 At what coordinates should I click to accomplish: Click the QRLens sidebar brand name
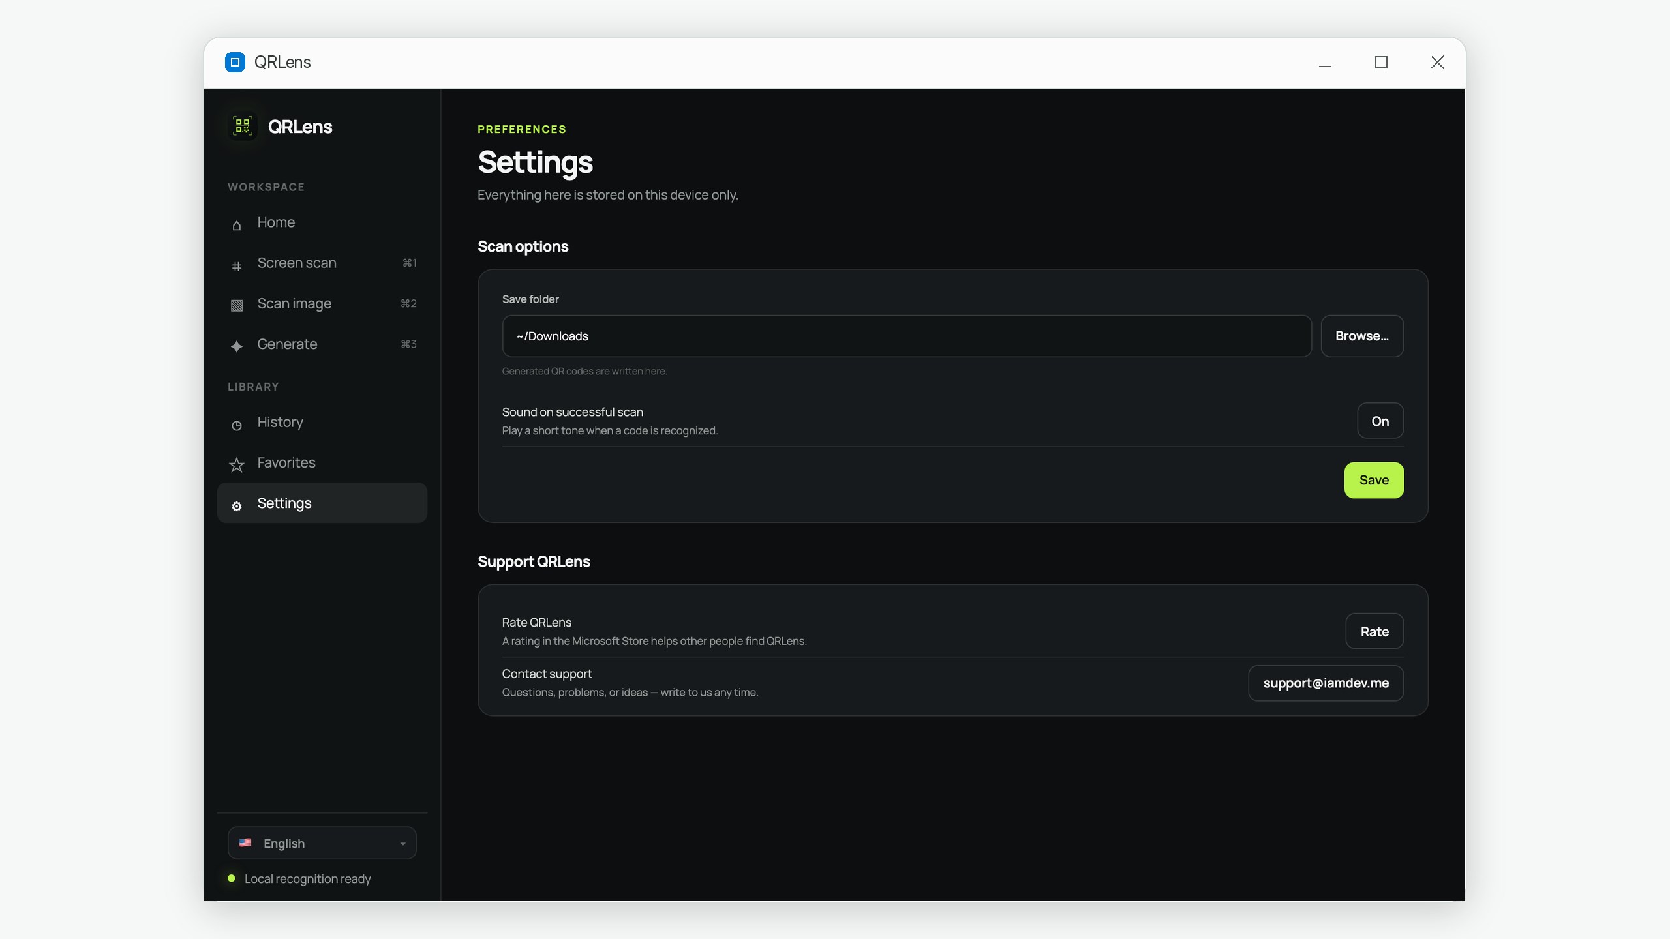click(x=300, y=127)
